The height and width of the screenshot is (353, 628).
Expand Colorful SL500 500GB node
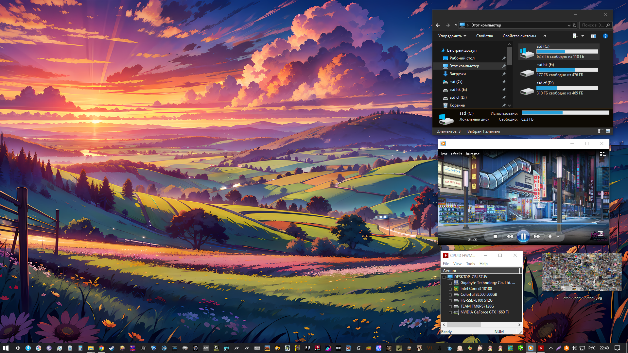click(x=450, y=295)
